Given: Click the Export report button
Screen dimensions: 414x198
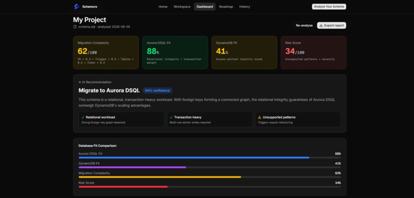Looking at the screenshot, I should [331, 26].
